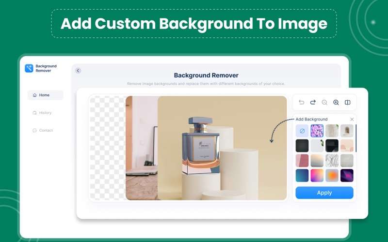
Task: Click the back chevron button
Action: [78, 71]
